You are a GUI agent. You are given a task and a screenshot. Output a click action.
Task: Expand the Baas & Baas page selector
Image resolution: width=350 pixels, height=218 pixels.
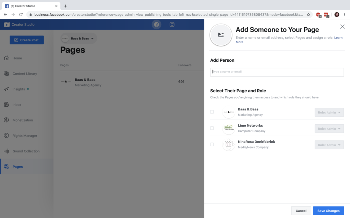coord(79,38)
